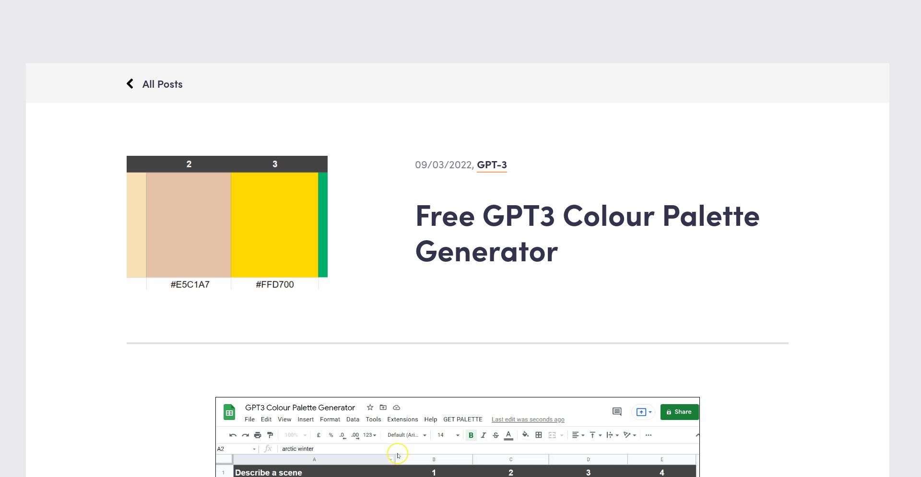Open the 123 number formats dropdown
The height and width of the screenshot is (477, 921).
click(x=369, y=435)
